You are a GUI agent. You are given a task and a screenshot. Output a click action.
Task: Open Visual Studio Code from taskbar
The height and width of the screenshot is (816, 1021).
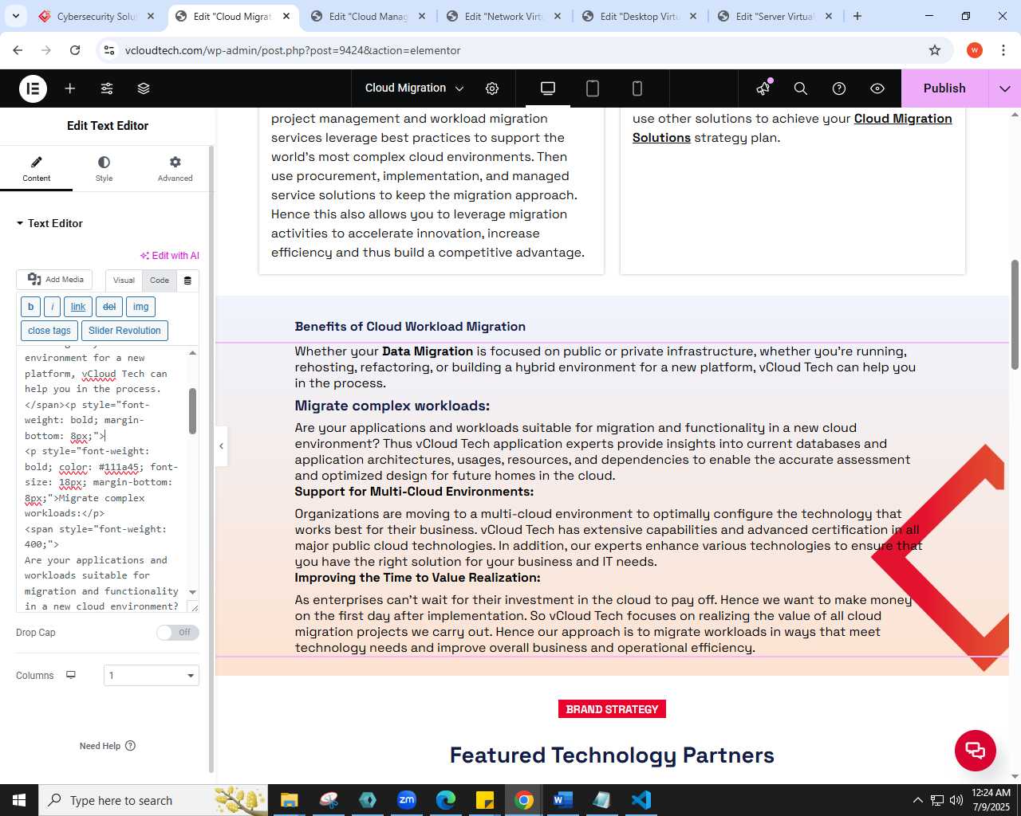[x=641, y=800]
